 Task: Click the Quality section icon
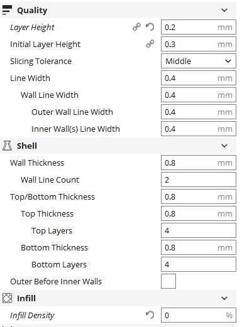click(7, 10)
